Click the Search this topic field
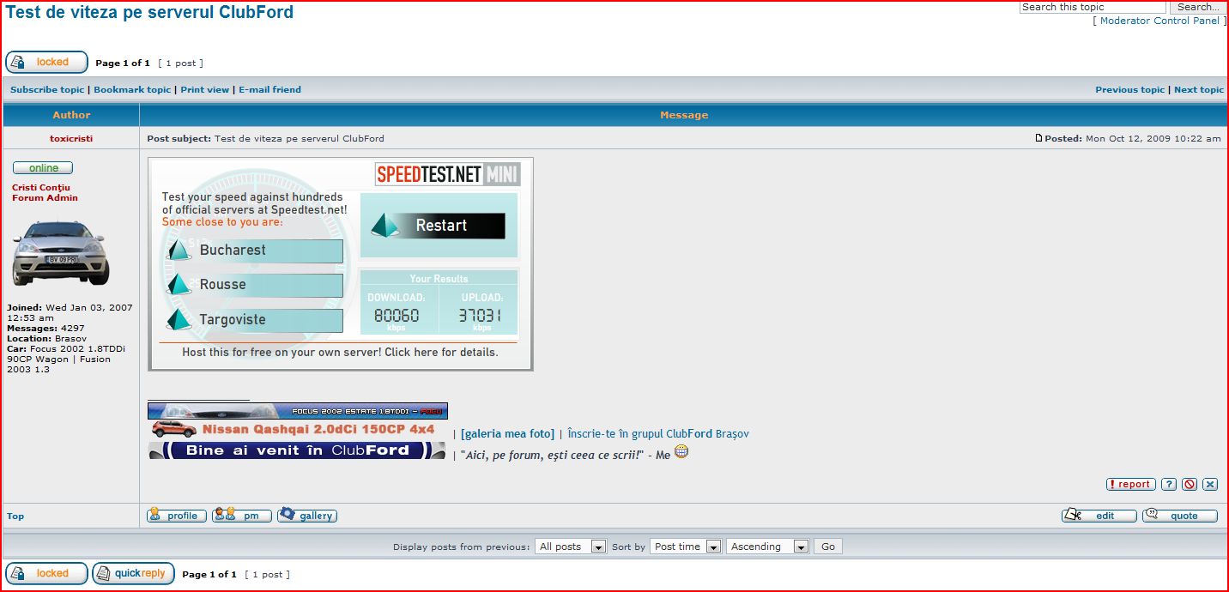This screenshot has width=1229, height=592. point(1092,7)
